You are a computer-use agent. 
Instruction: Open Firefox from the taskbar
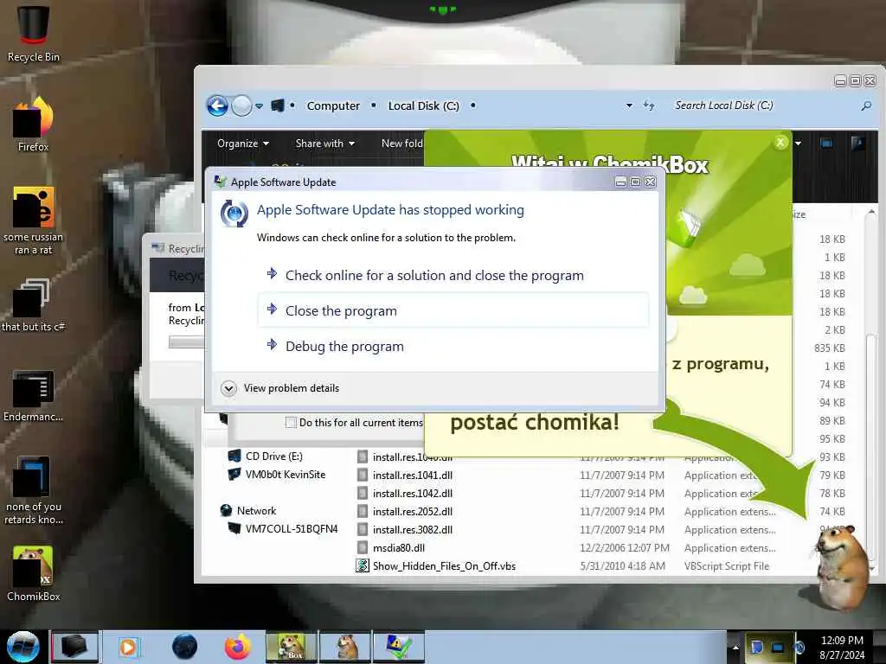[238, 647]
